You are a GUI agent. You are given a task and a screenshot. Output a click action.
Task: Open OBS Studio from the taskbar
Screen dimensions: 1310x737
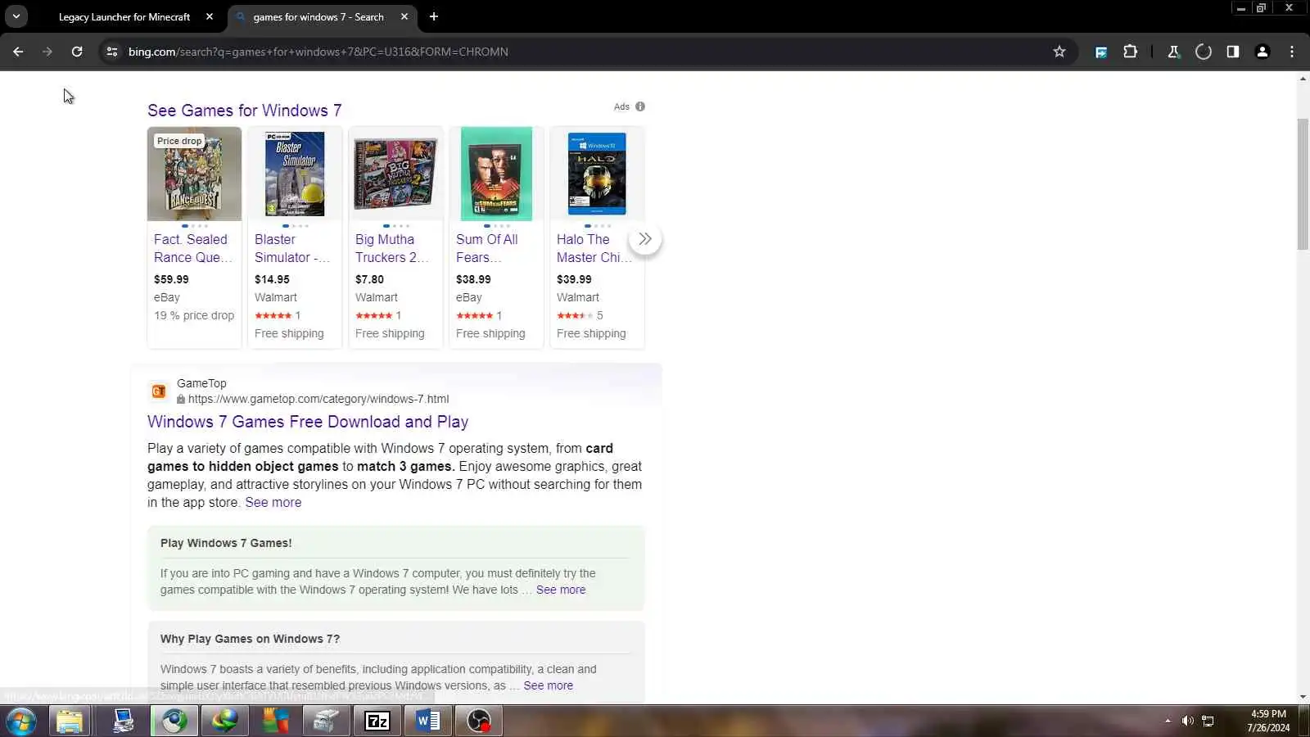click(478, 721)
